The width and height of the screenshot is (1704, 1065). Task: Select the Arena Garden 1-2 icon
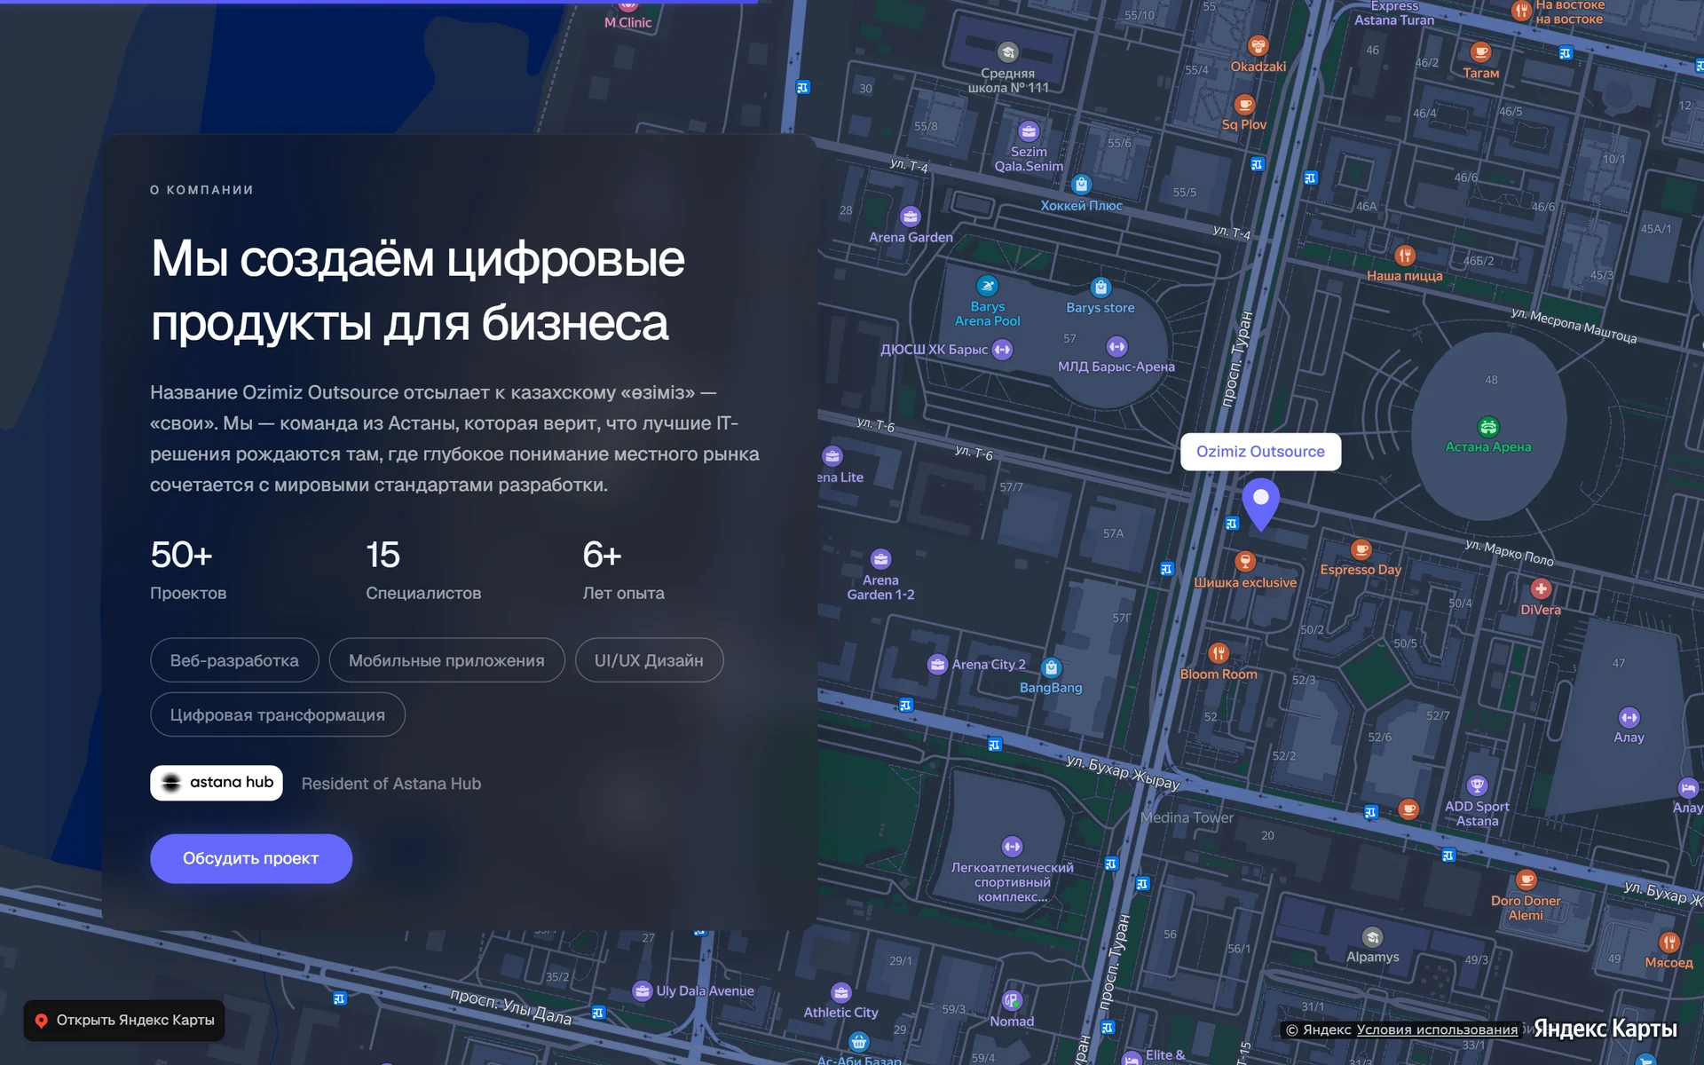coord(880,559)
